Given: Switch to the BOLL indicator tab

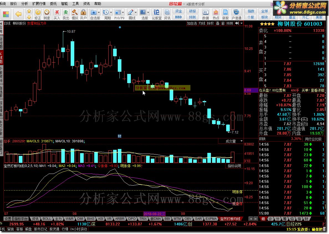Looking at the screenshot, I should click(47, 219).
